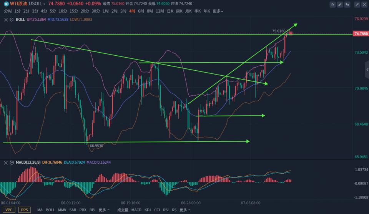Apply the BBI overlay indicator
Screen dimensions: 369x214
pyautogui.click(x=93, y=210)
